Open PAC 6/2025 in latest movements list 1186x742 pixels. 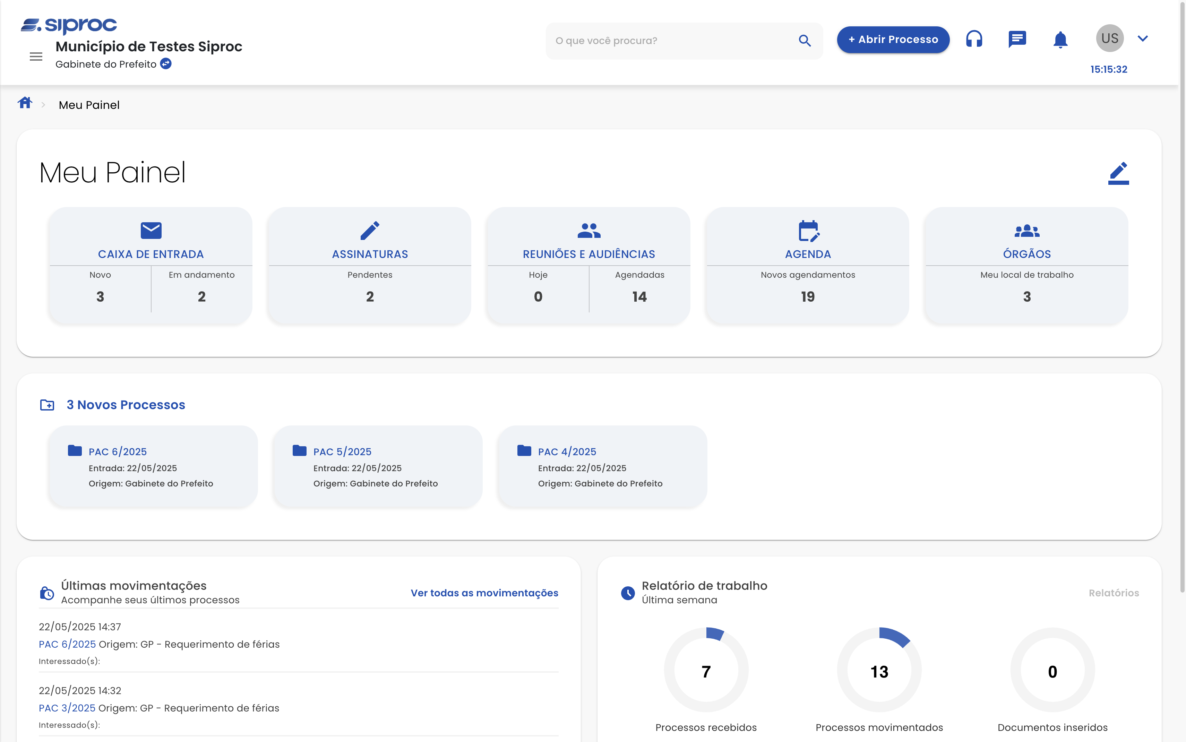click(x=67, y=644)
